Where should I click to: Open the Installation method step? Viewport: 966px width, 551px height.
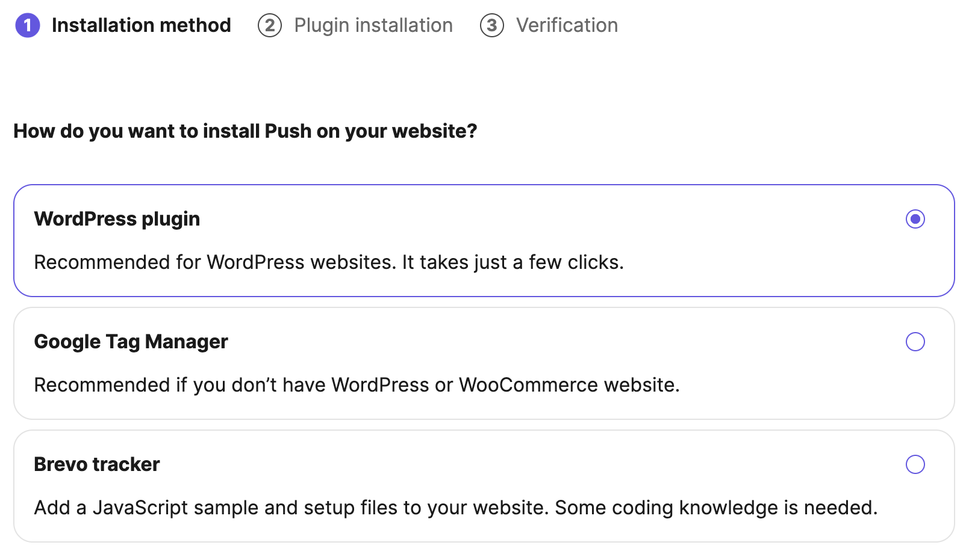point(142,25)
